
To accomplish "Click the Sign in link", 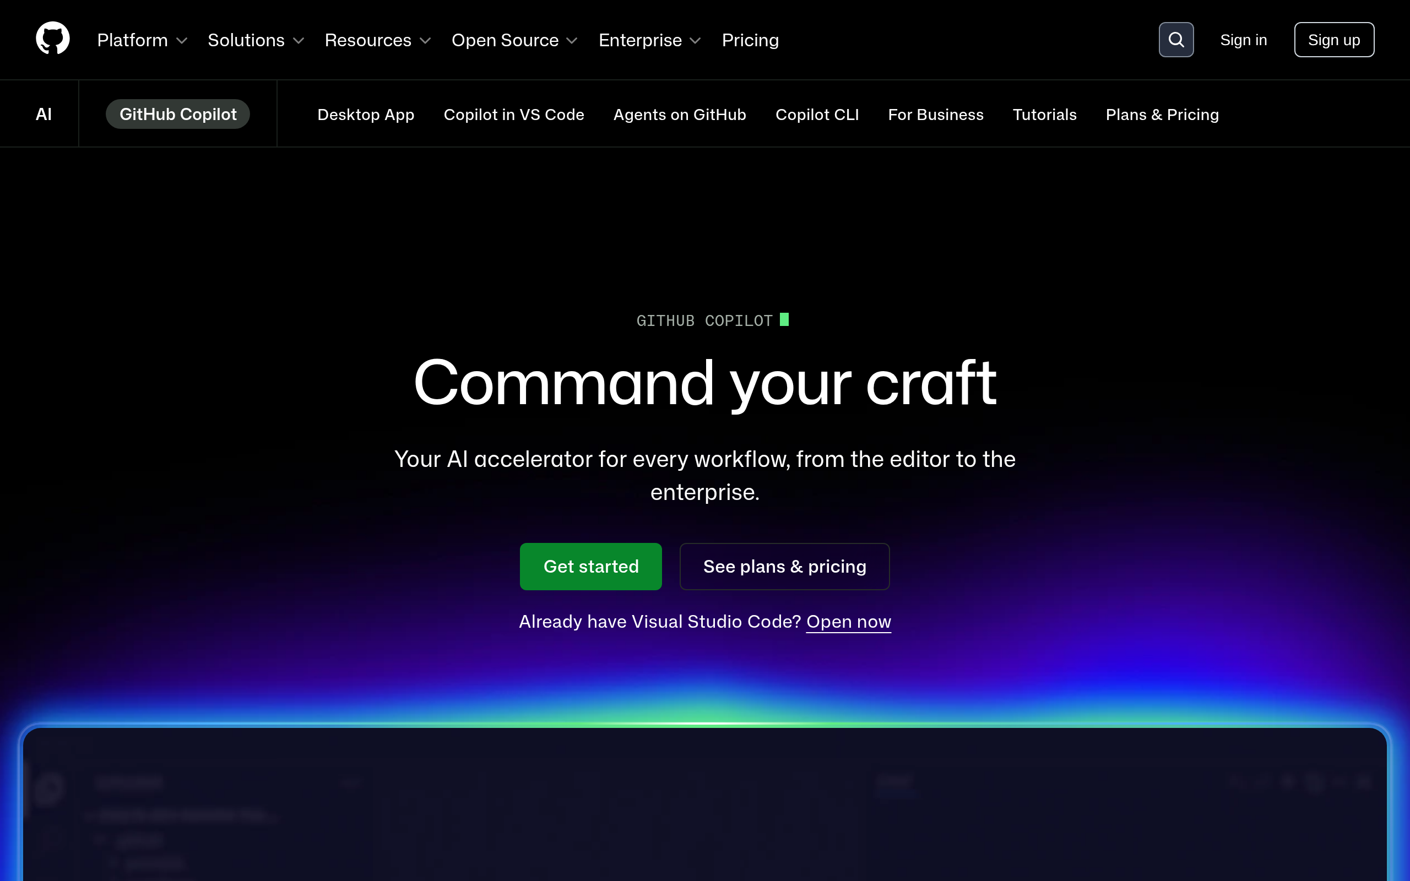I will pyautogui.click(x=1243, y=40).
